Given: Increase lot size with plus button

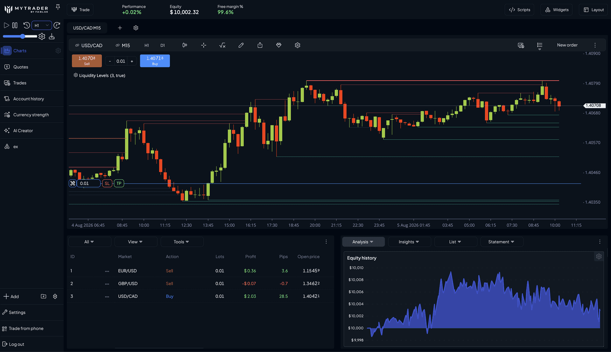Looking at the screenshot, I should (x=132, y=61).
